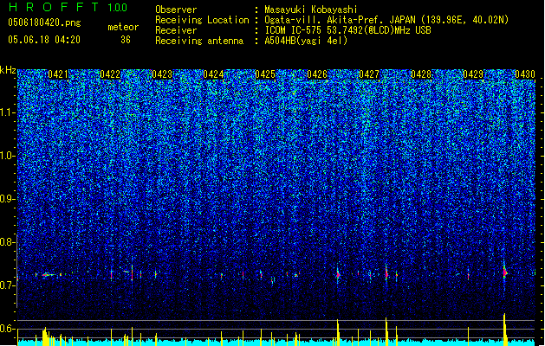The height and width of the screenshot is (346, 545).
Task: Click the tallest yellow level peak before 0430
Action: point(504,328)
